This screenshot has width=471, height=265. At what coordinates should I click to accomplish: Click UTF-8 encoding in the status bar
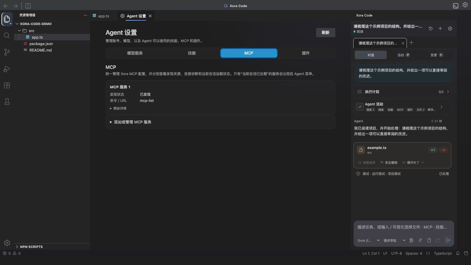397,253
